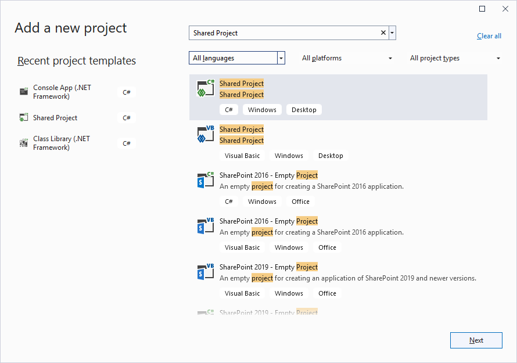Open the All platforms filter dropdown
The height and width of the screenshot is (363, 517).
(x=347, y=58)
